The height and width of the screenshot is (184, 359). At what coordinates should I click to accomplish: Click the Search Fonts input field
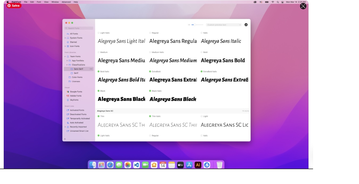(79, 28)
